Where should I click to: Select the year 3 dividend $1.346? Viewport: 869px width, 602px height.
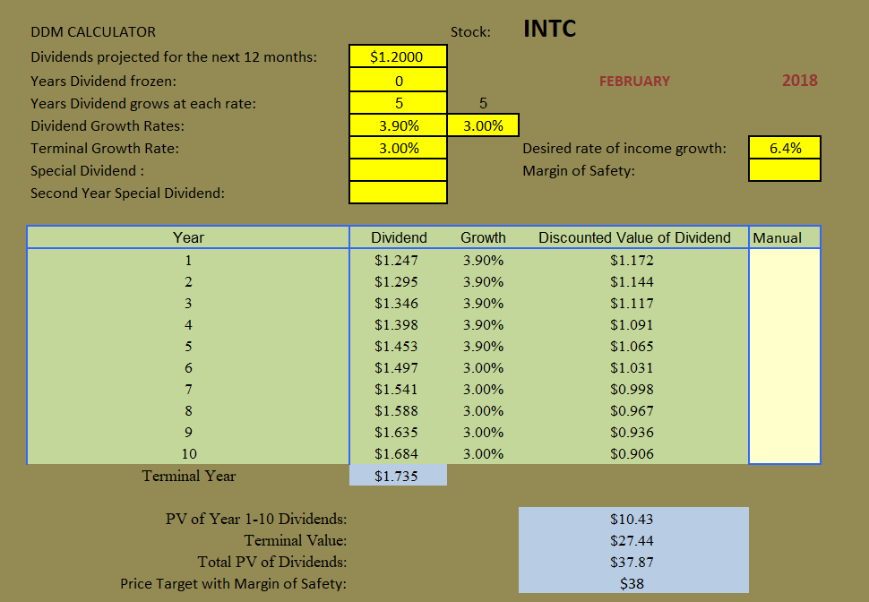click(396, 303)
